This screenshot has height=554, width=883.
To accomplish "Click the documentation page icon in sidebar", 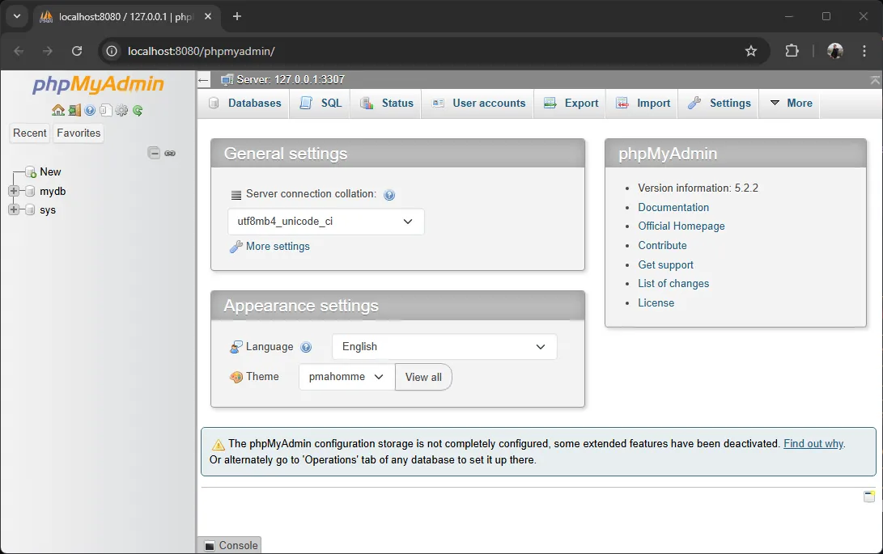I will point(106,110).
